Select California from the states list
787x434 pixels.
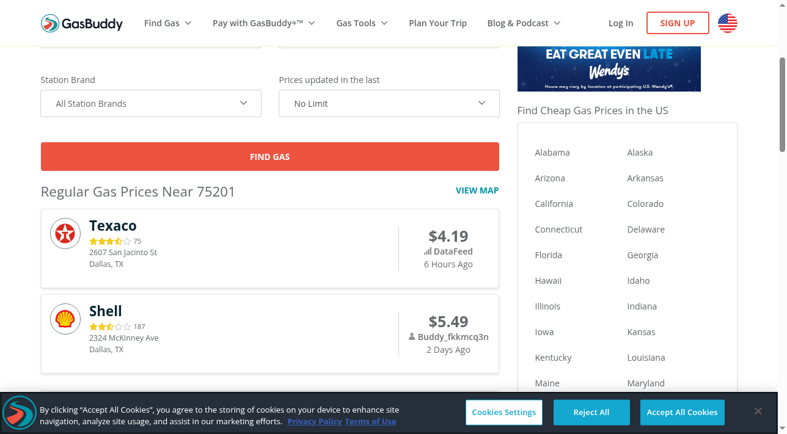tap(554, 204)
